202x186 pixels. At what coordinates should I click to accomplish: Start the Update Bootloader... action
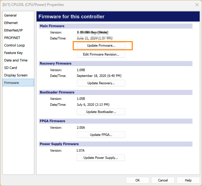(101, 112)
